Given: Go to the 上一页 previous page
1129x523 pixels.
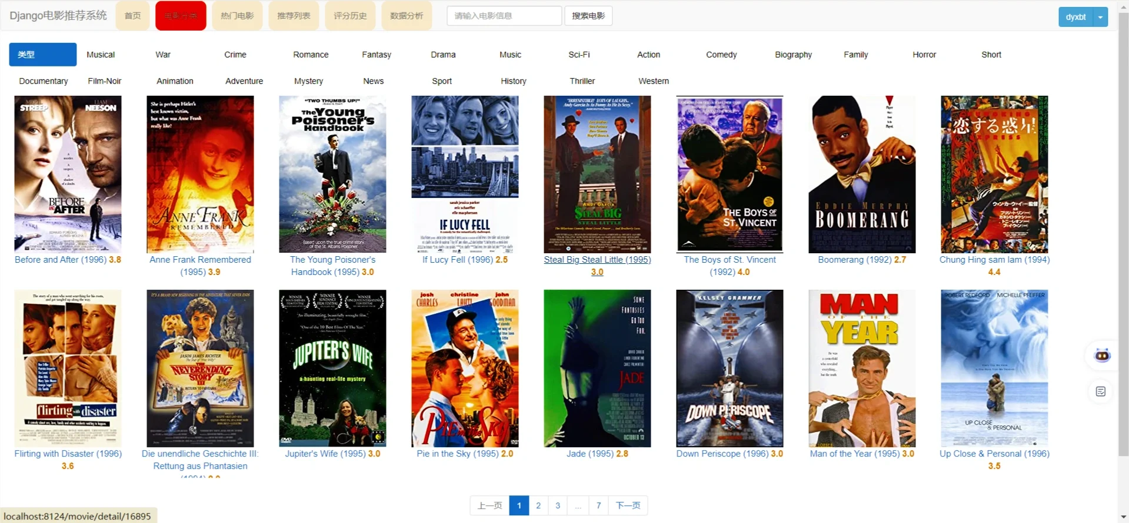Looking at the screenshot, I should [489, 505].
